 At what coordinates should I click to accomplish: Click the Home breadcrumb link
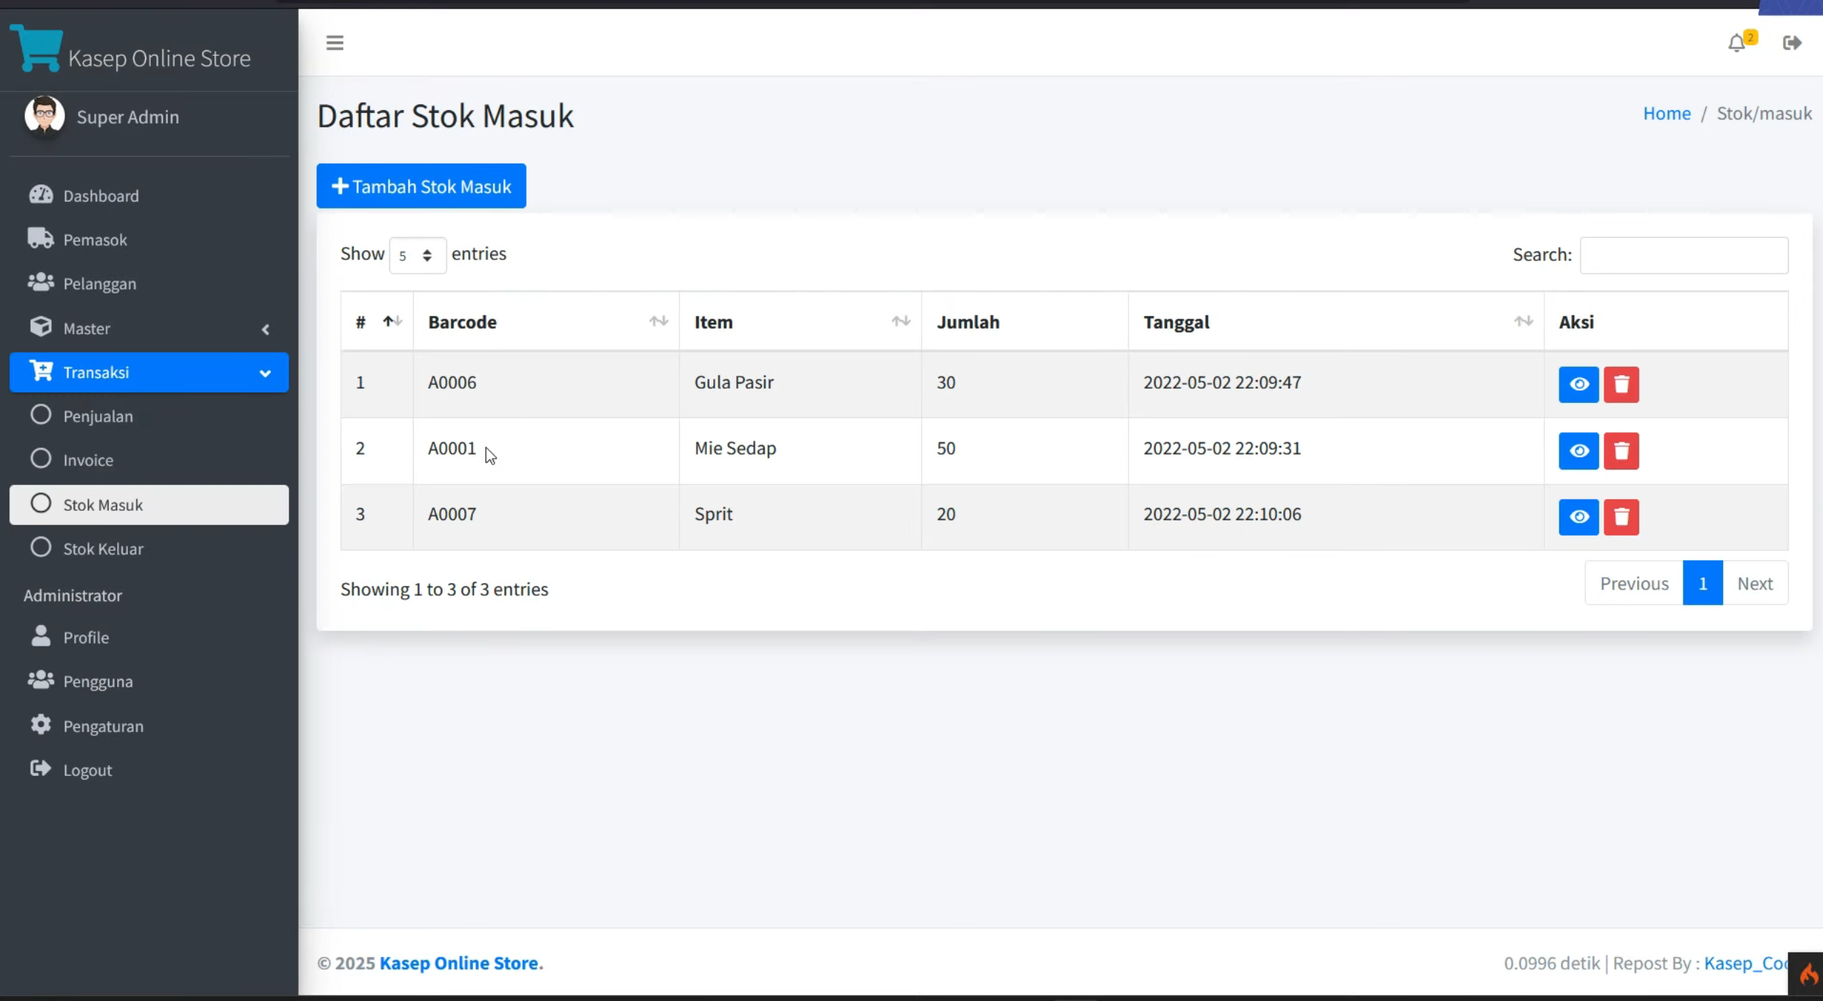1666,113
